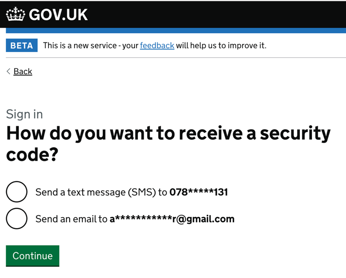
Task: Click empty area of the black header bar
Action: [219, 15]
